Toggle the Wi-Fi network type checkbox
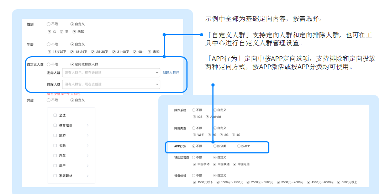The width and height of the screenshot is (385, 194). coord(194,135)
